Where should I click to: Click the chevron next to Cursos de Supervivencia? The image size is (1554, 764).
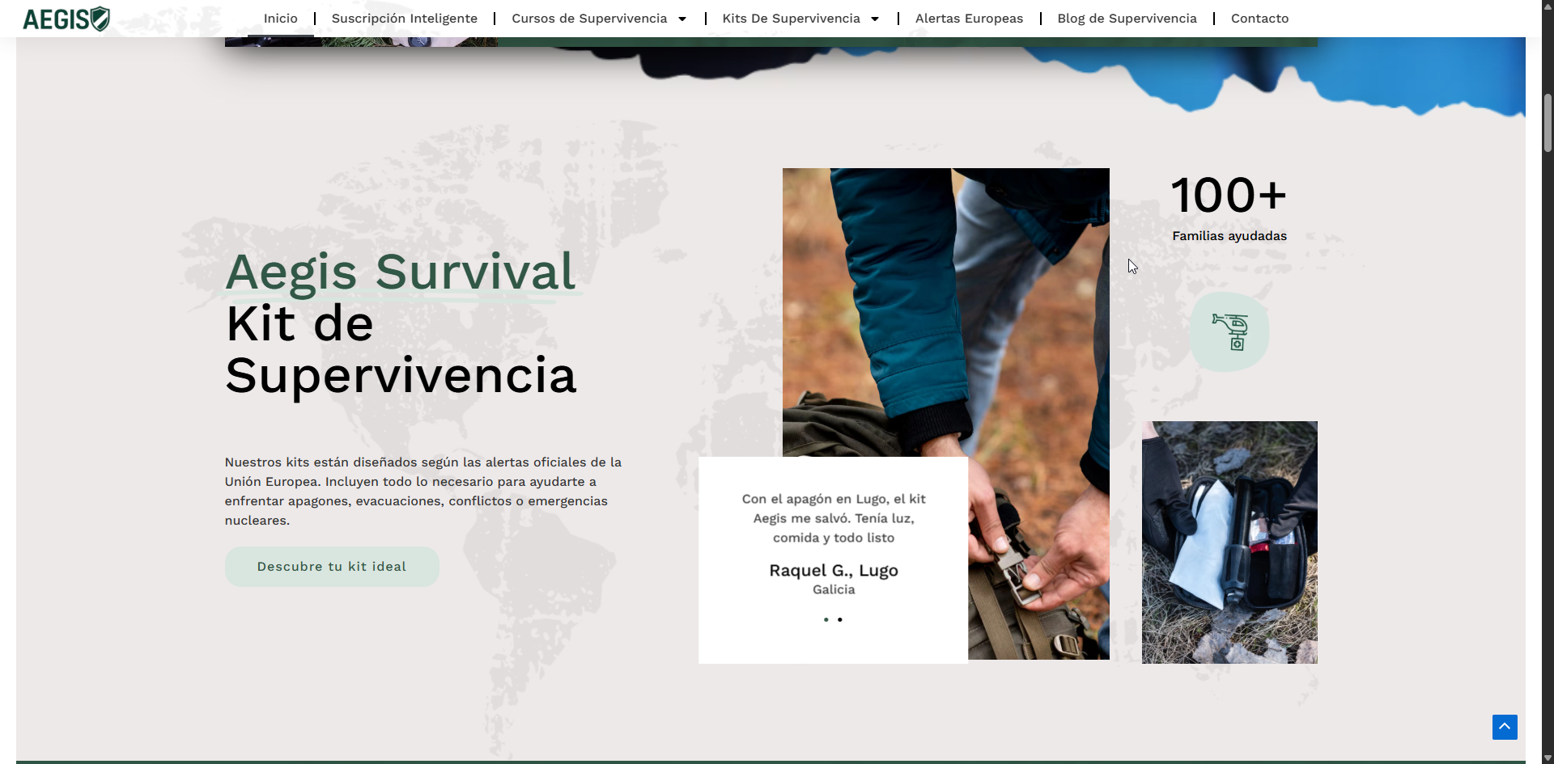682,18
